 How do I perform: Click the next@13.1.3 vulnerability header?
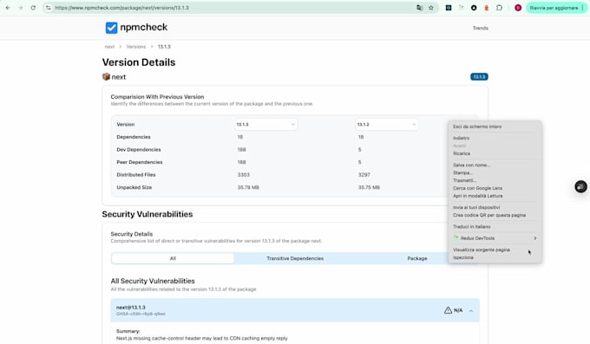[x=295, y=310]
